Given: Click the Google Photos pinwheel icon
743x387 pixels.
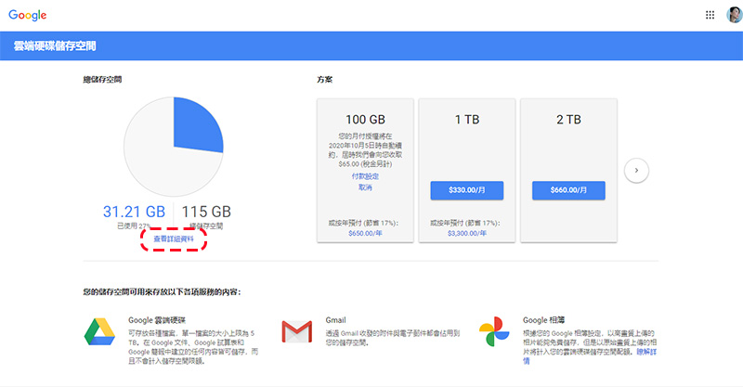Looking at the screenshot, I should [x=494, y=331].
